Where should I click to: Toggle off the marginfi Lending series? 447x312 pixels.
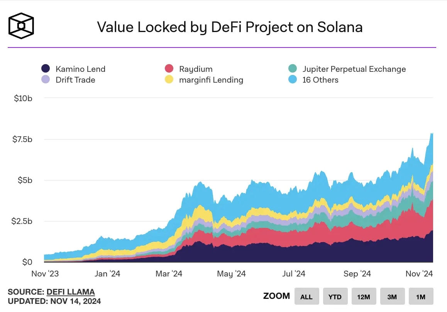(x=211, y=80)
